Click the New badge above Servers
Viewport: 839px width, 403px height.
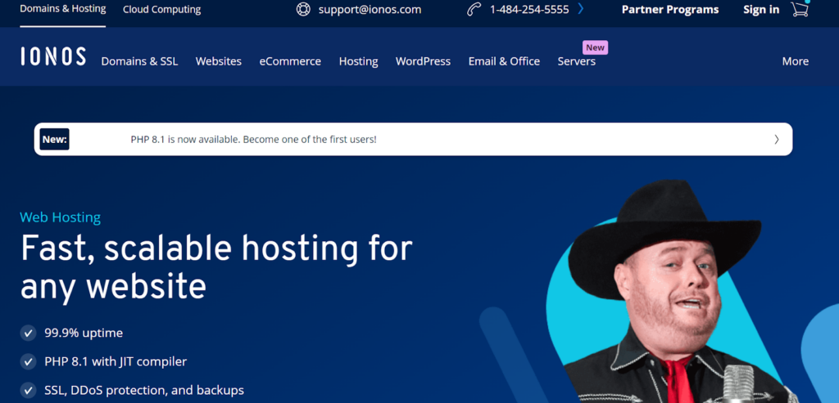tap(595, 47)
